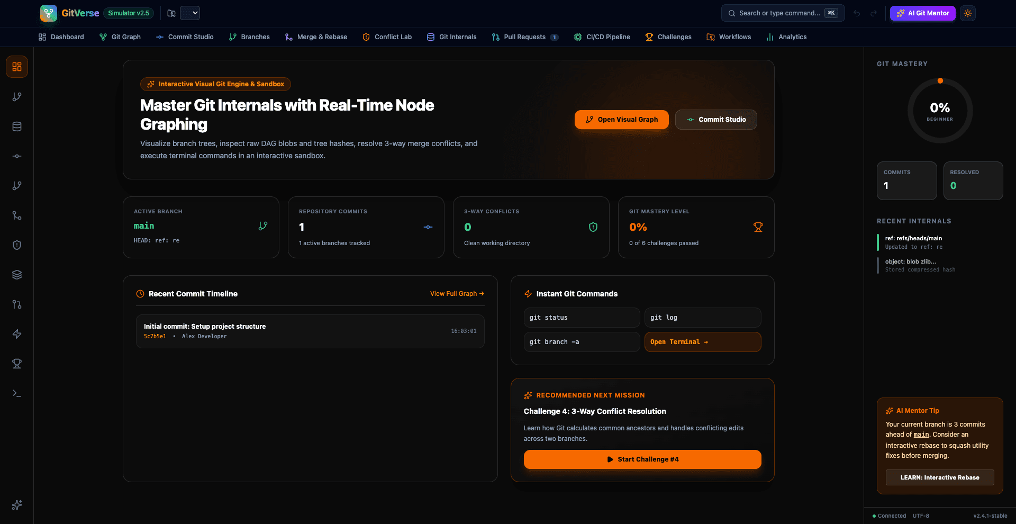The image size is (1016, 524).
Task: Run the git status command
Action: (x=582, y=318)
